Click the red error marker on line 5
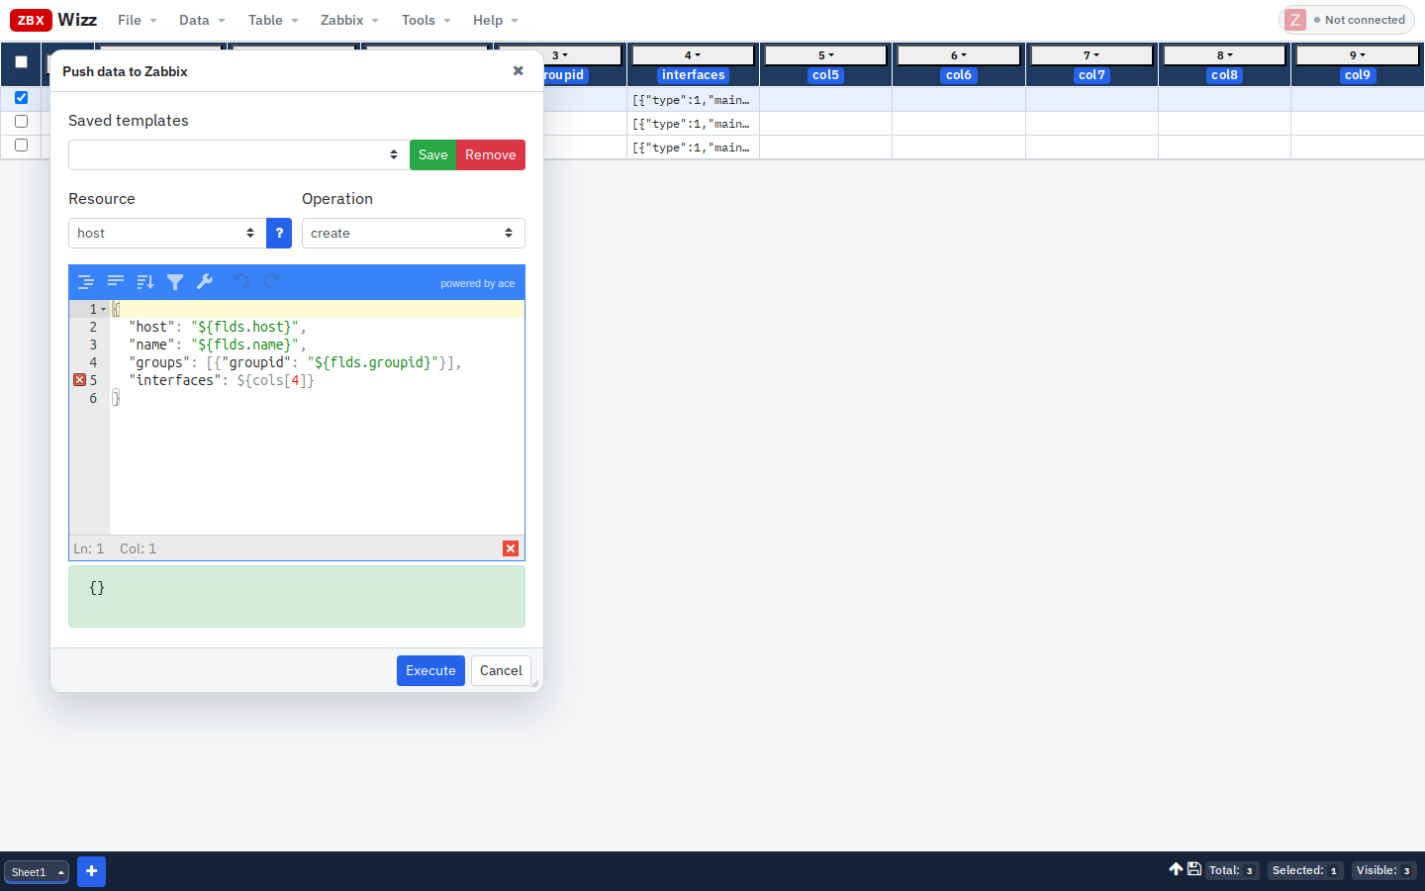Image resolution: width=1425 pixels, height=891 pixels. point(80,380)
